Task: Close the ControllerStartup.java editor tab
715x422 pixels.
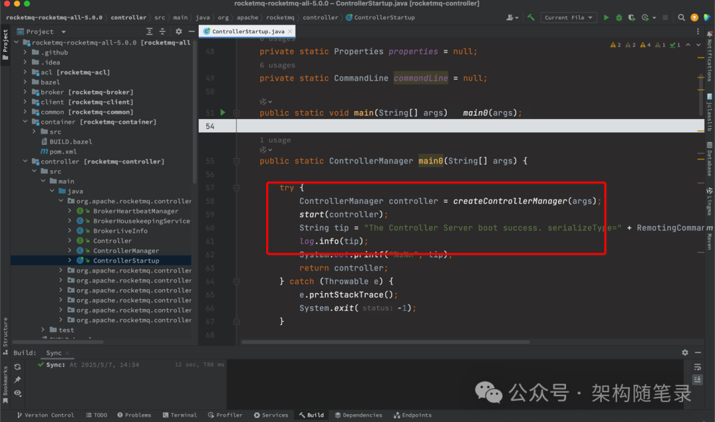Action: (x=290, y=32)
